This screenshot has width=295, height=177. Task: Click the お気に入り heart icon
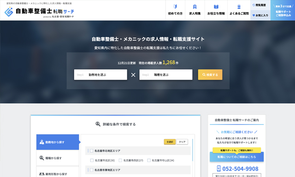tap(254, 15)
